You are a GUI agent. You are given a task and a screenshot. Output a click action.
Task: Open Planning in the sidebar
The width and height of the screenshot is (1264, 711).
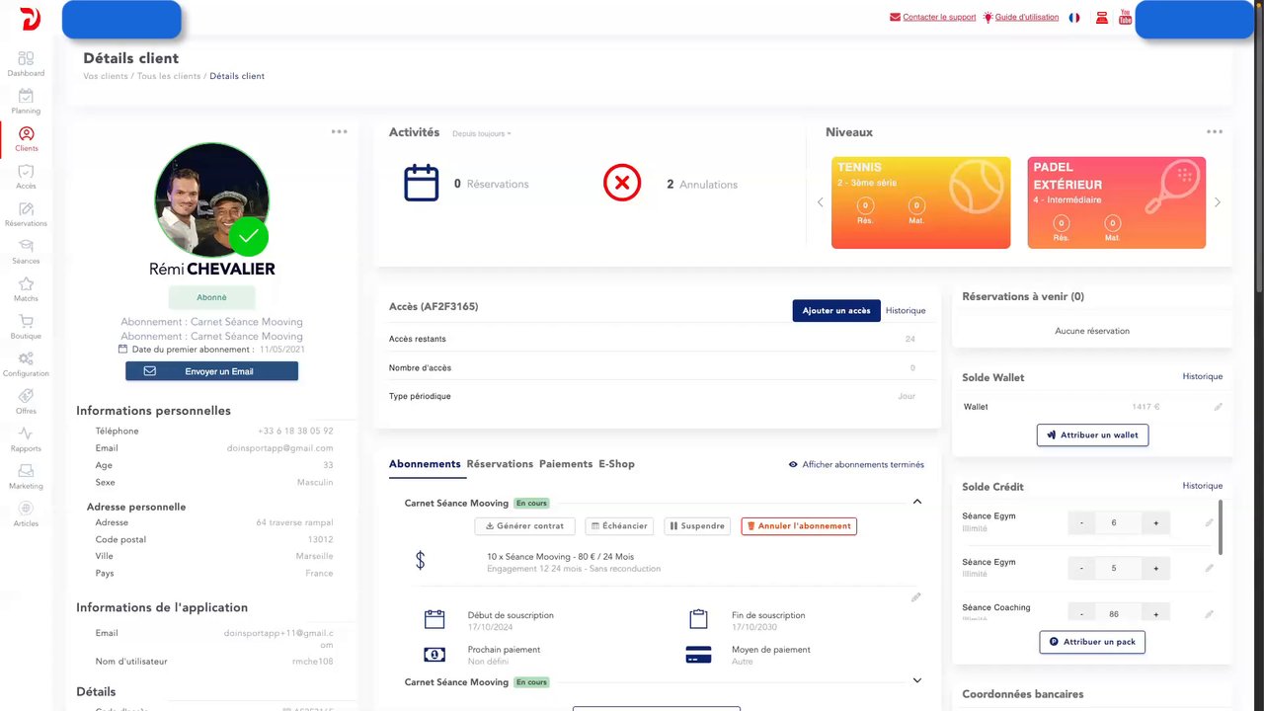click(26, 102)
